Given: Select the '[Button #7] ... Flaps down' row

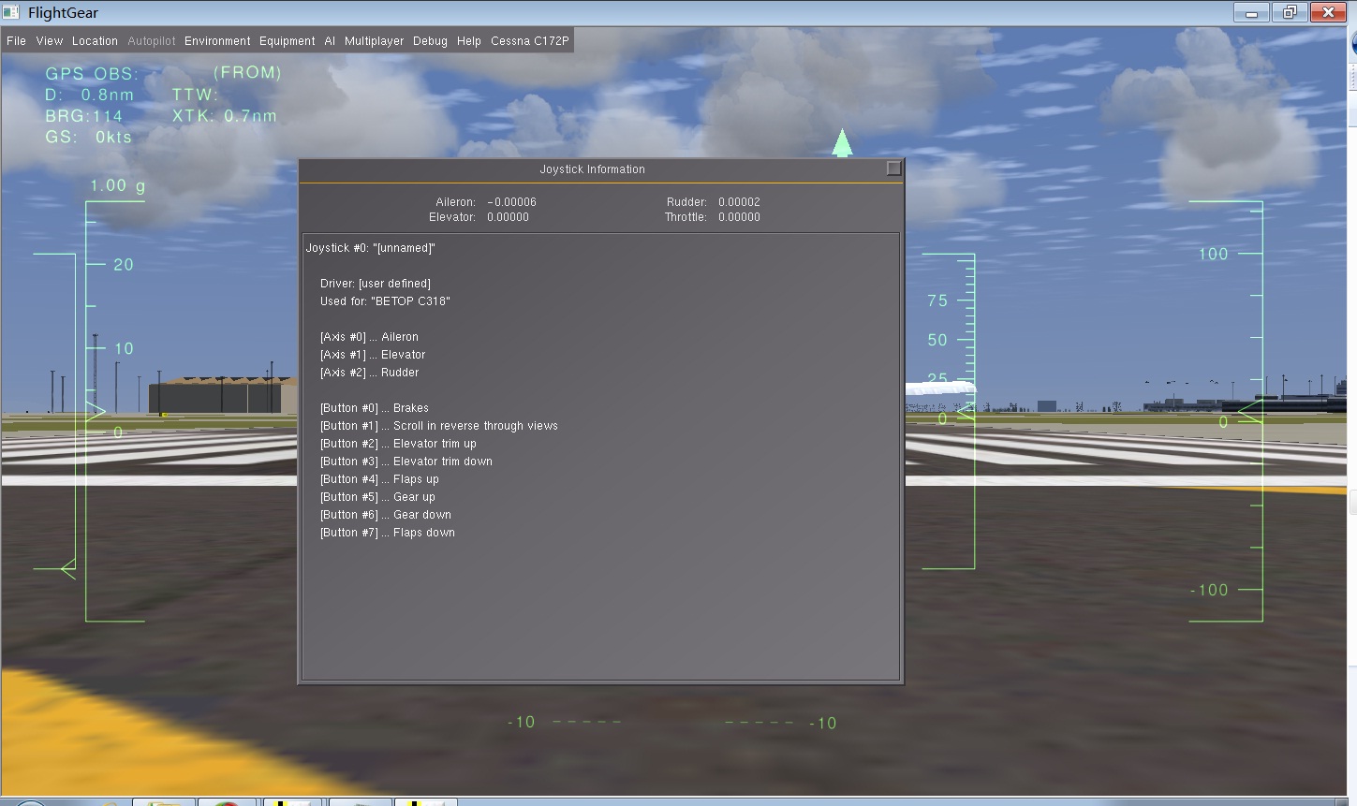Looking at the screenshot, I should point(388,533).
